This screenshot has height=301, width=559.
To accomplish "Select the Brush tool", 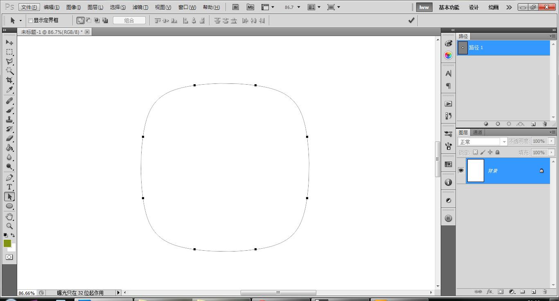I will pyautogui.click(x=9, y=110).
